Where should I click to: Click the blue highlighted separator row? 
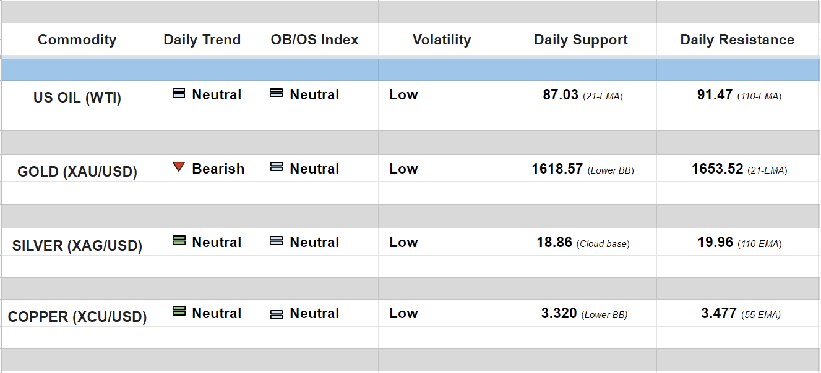pos(410,70)
